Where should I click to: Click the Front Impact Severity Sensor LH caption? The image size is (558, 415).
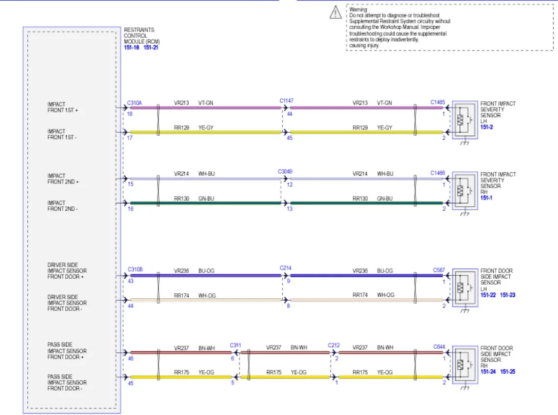(498, 112)
